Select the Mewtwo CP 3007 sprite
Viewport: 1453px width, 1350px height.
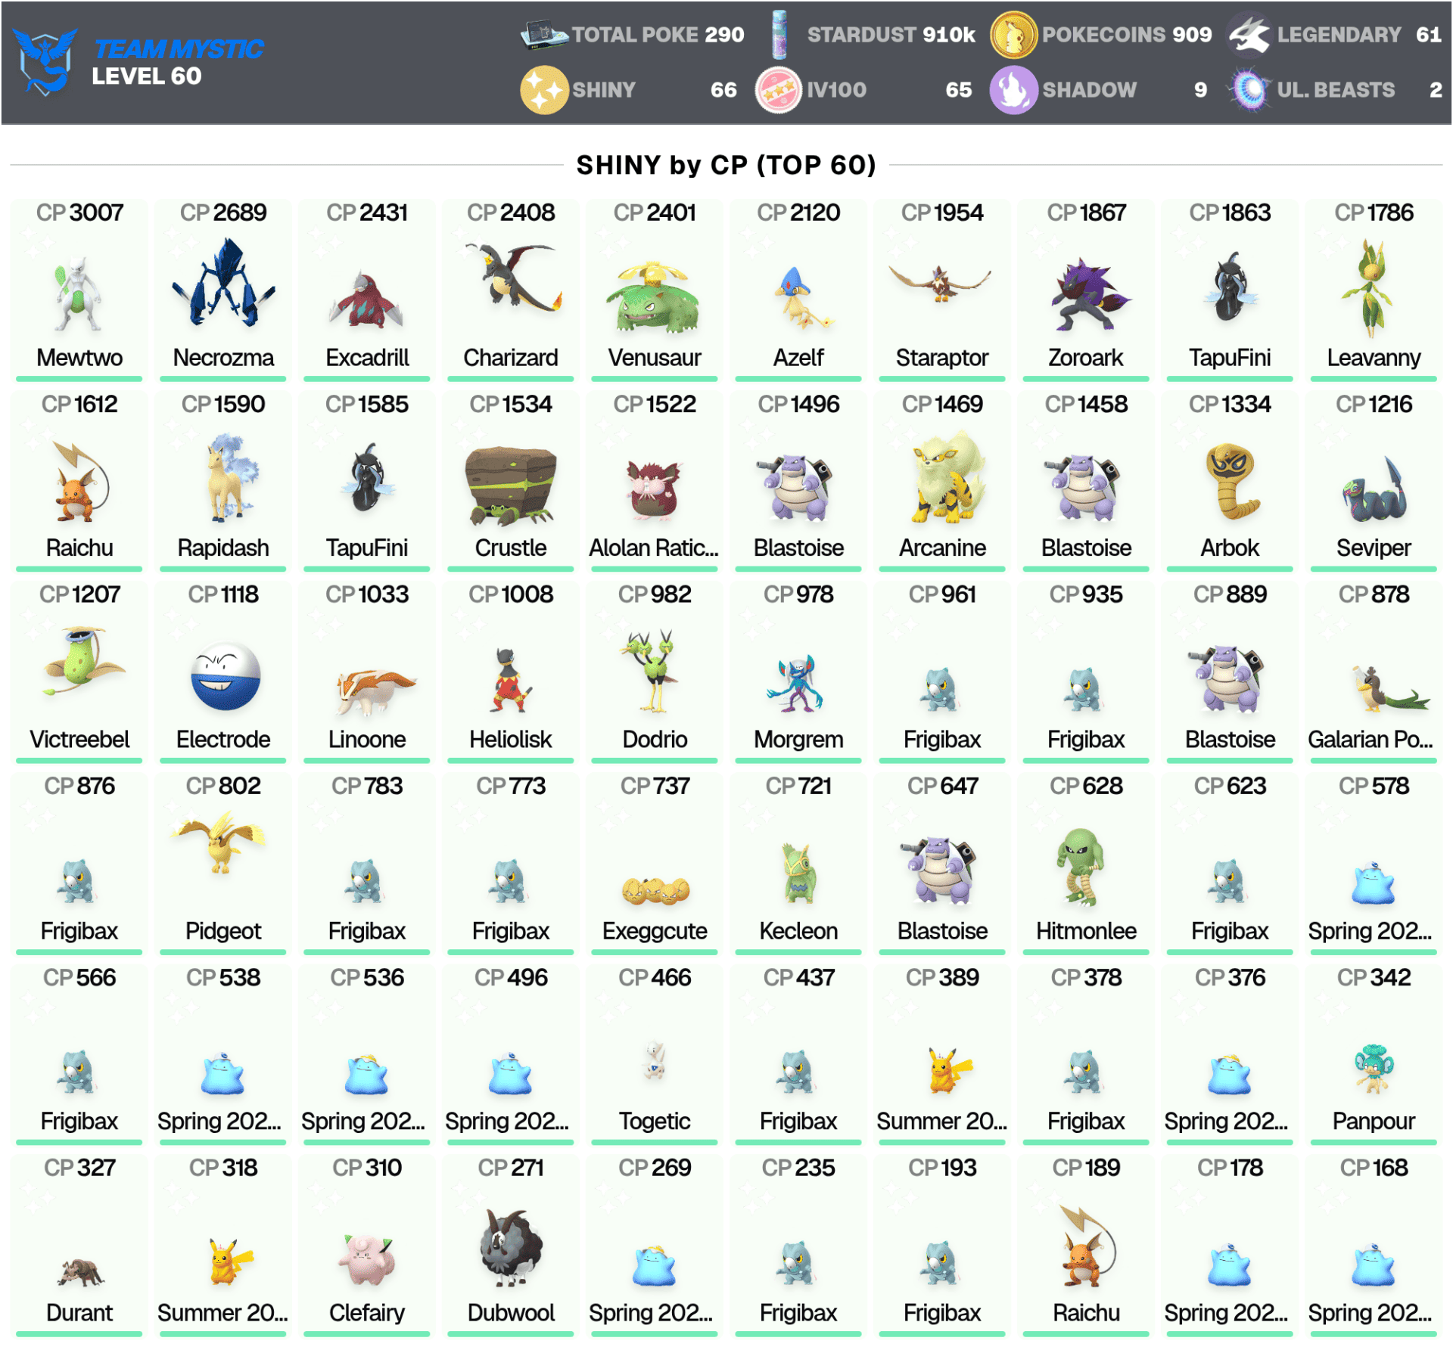(79, 293)
